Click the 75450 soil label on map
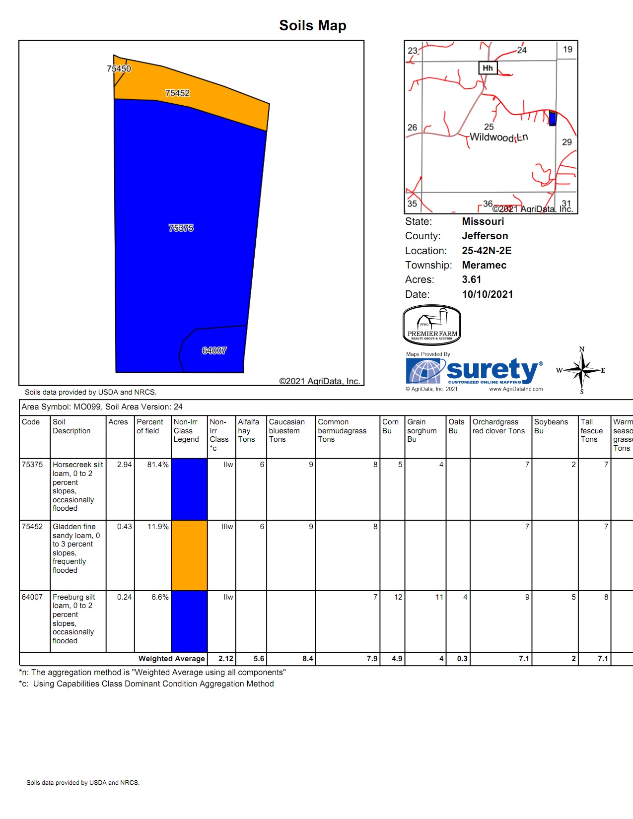 (119, 69)
